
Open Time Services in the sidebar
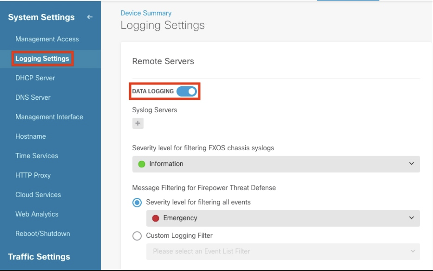37,156
